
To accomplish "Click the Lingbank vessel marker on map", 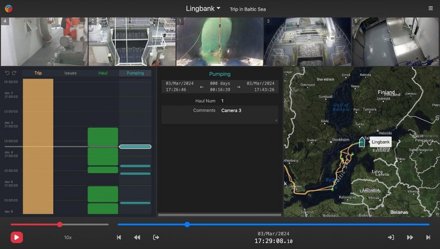I will 362,142.
